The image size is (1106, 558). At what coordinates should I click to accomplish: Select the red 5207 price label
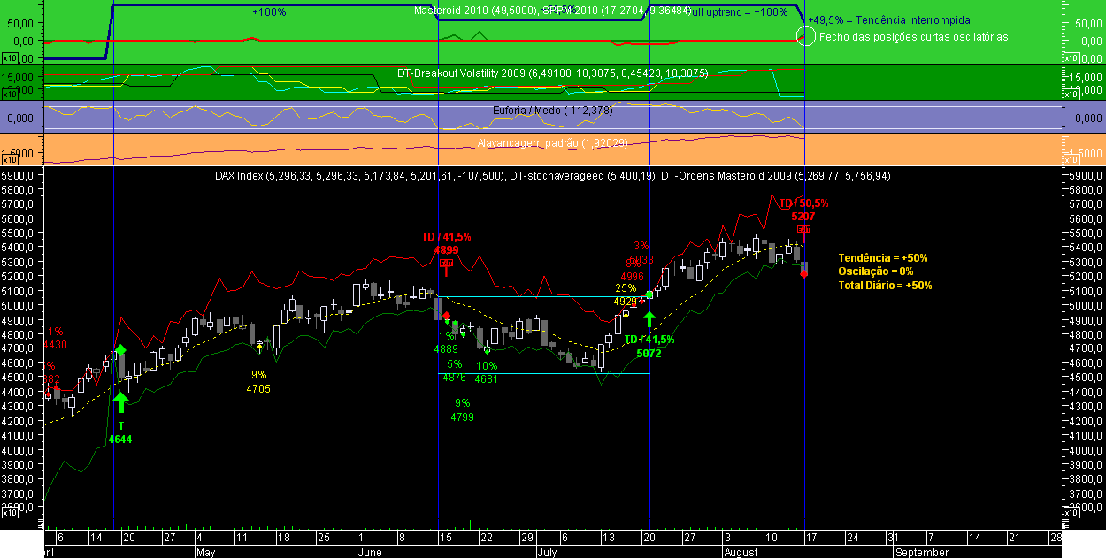(x=803, y=216)
